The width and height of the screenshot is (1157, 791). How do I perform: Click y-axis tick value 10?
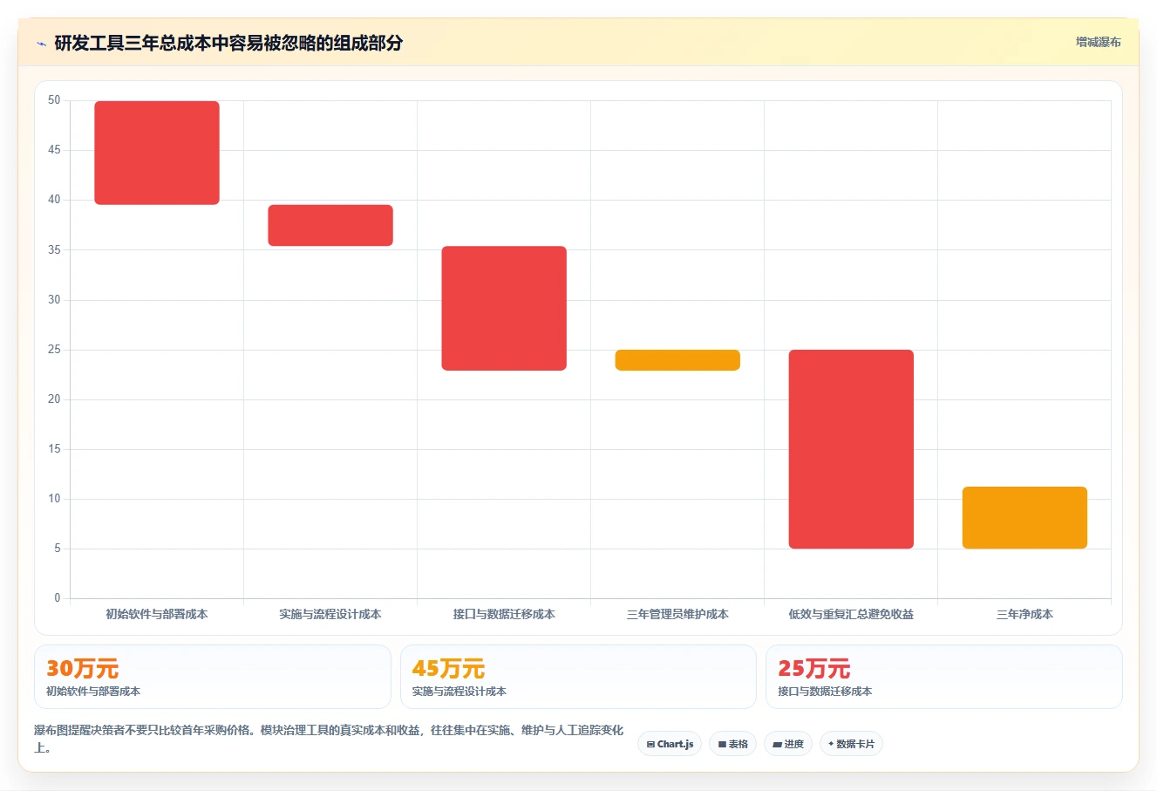coord(54,499)
